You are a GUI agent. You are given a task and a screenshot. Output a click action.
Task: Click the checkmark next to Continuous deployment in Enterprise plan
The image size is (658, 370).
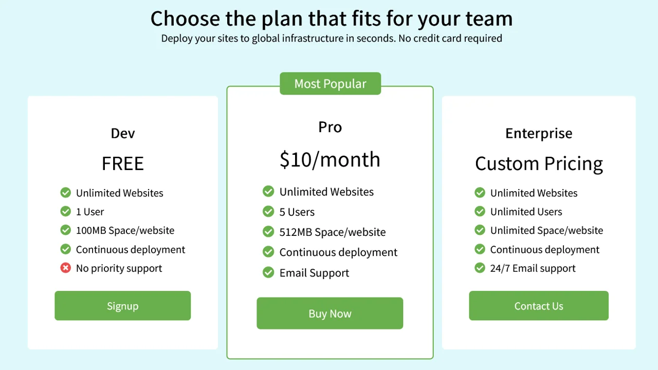[x=480, y=249]
